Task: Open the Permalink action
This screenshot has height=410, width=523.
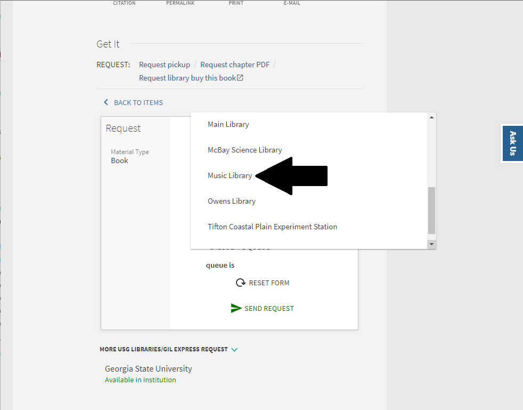Action: pyautogui.click(x=180, y=3)
